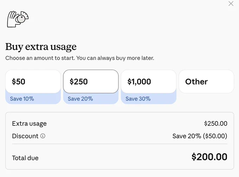The image size is (239, 177).
Task: Click the $250.00 extra usage amount
Action: [216, 123]
